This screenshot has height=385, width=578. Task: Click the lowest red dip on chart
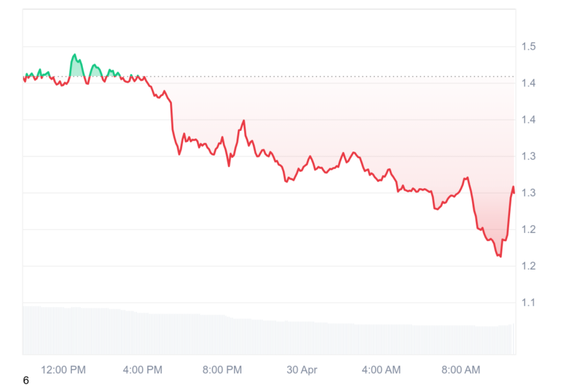pyautogui.click(x=500, y=255)
